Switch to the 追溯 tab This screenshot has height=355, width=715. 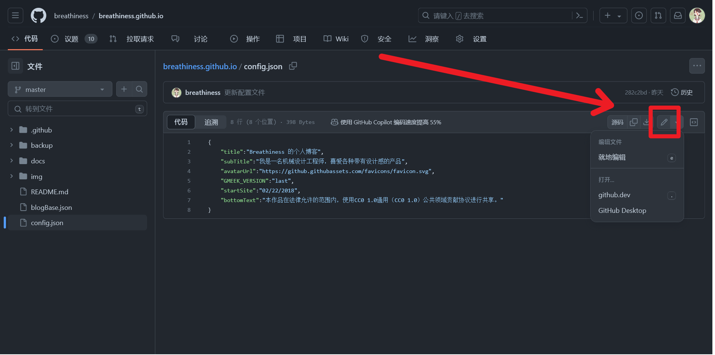click(x=211, y=122)
